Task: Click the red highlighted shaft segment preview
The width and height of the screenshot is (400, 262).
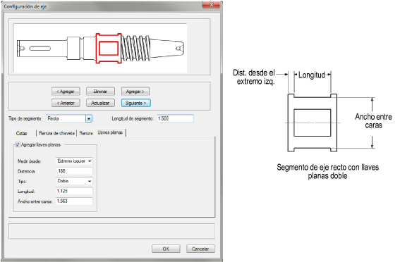Action: (109, 48)
